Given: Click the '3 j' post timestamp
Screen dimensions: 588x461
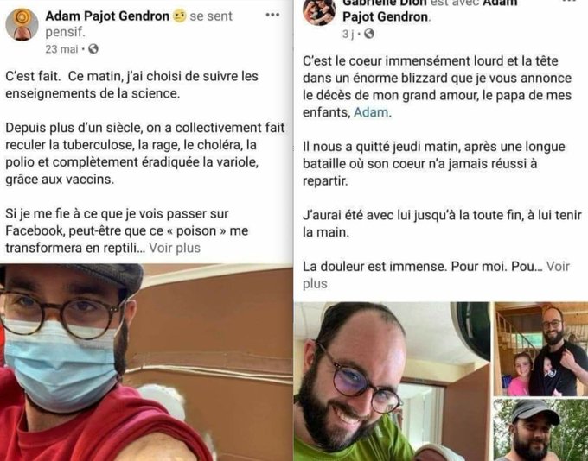Looking at the screenshot, I should point(348,34).
